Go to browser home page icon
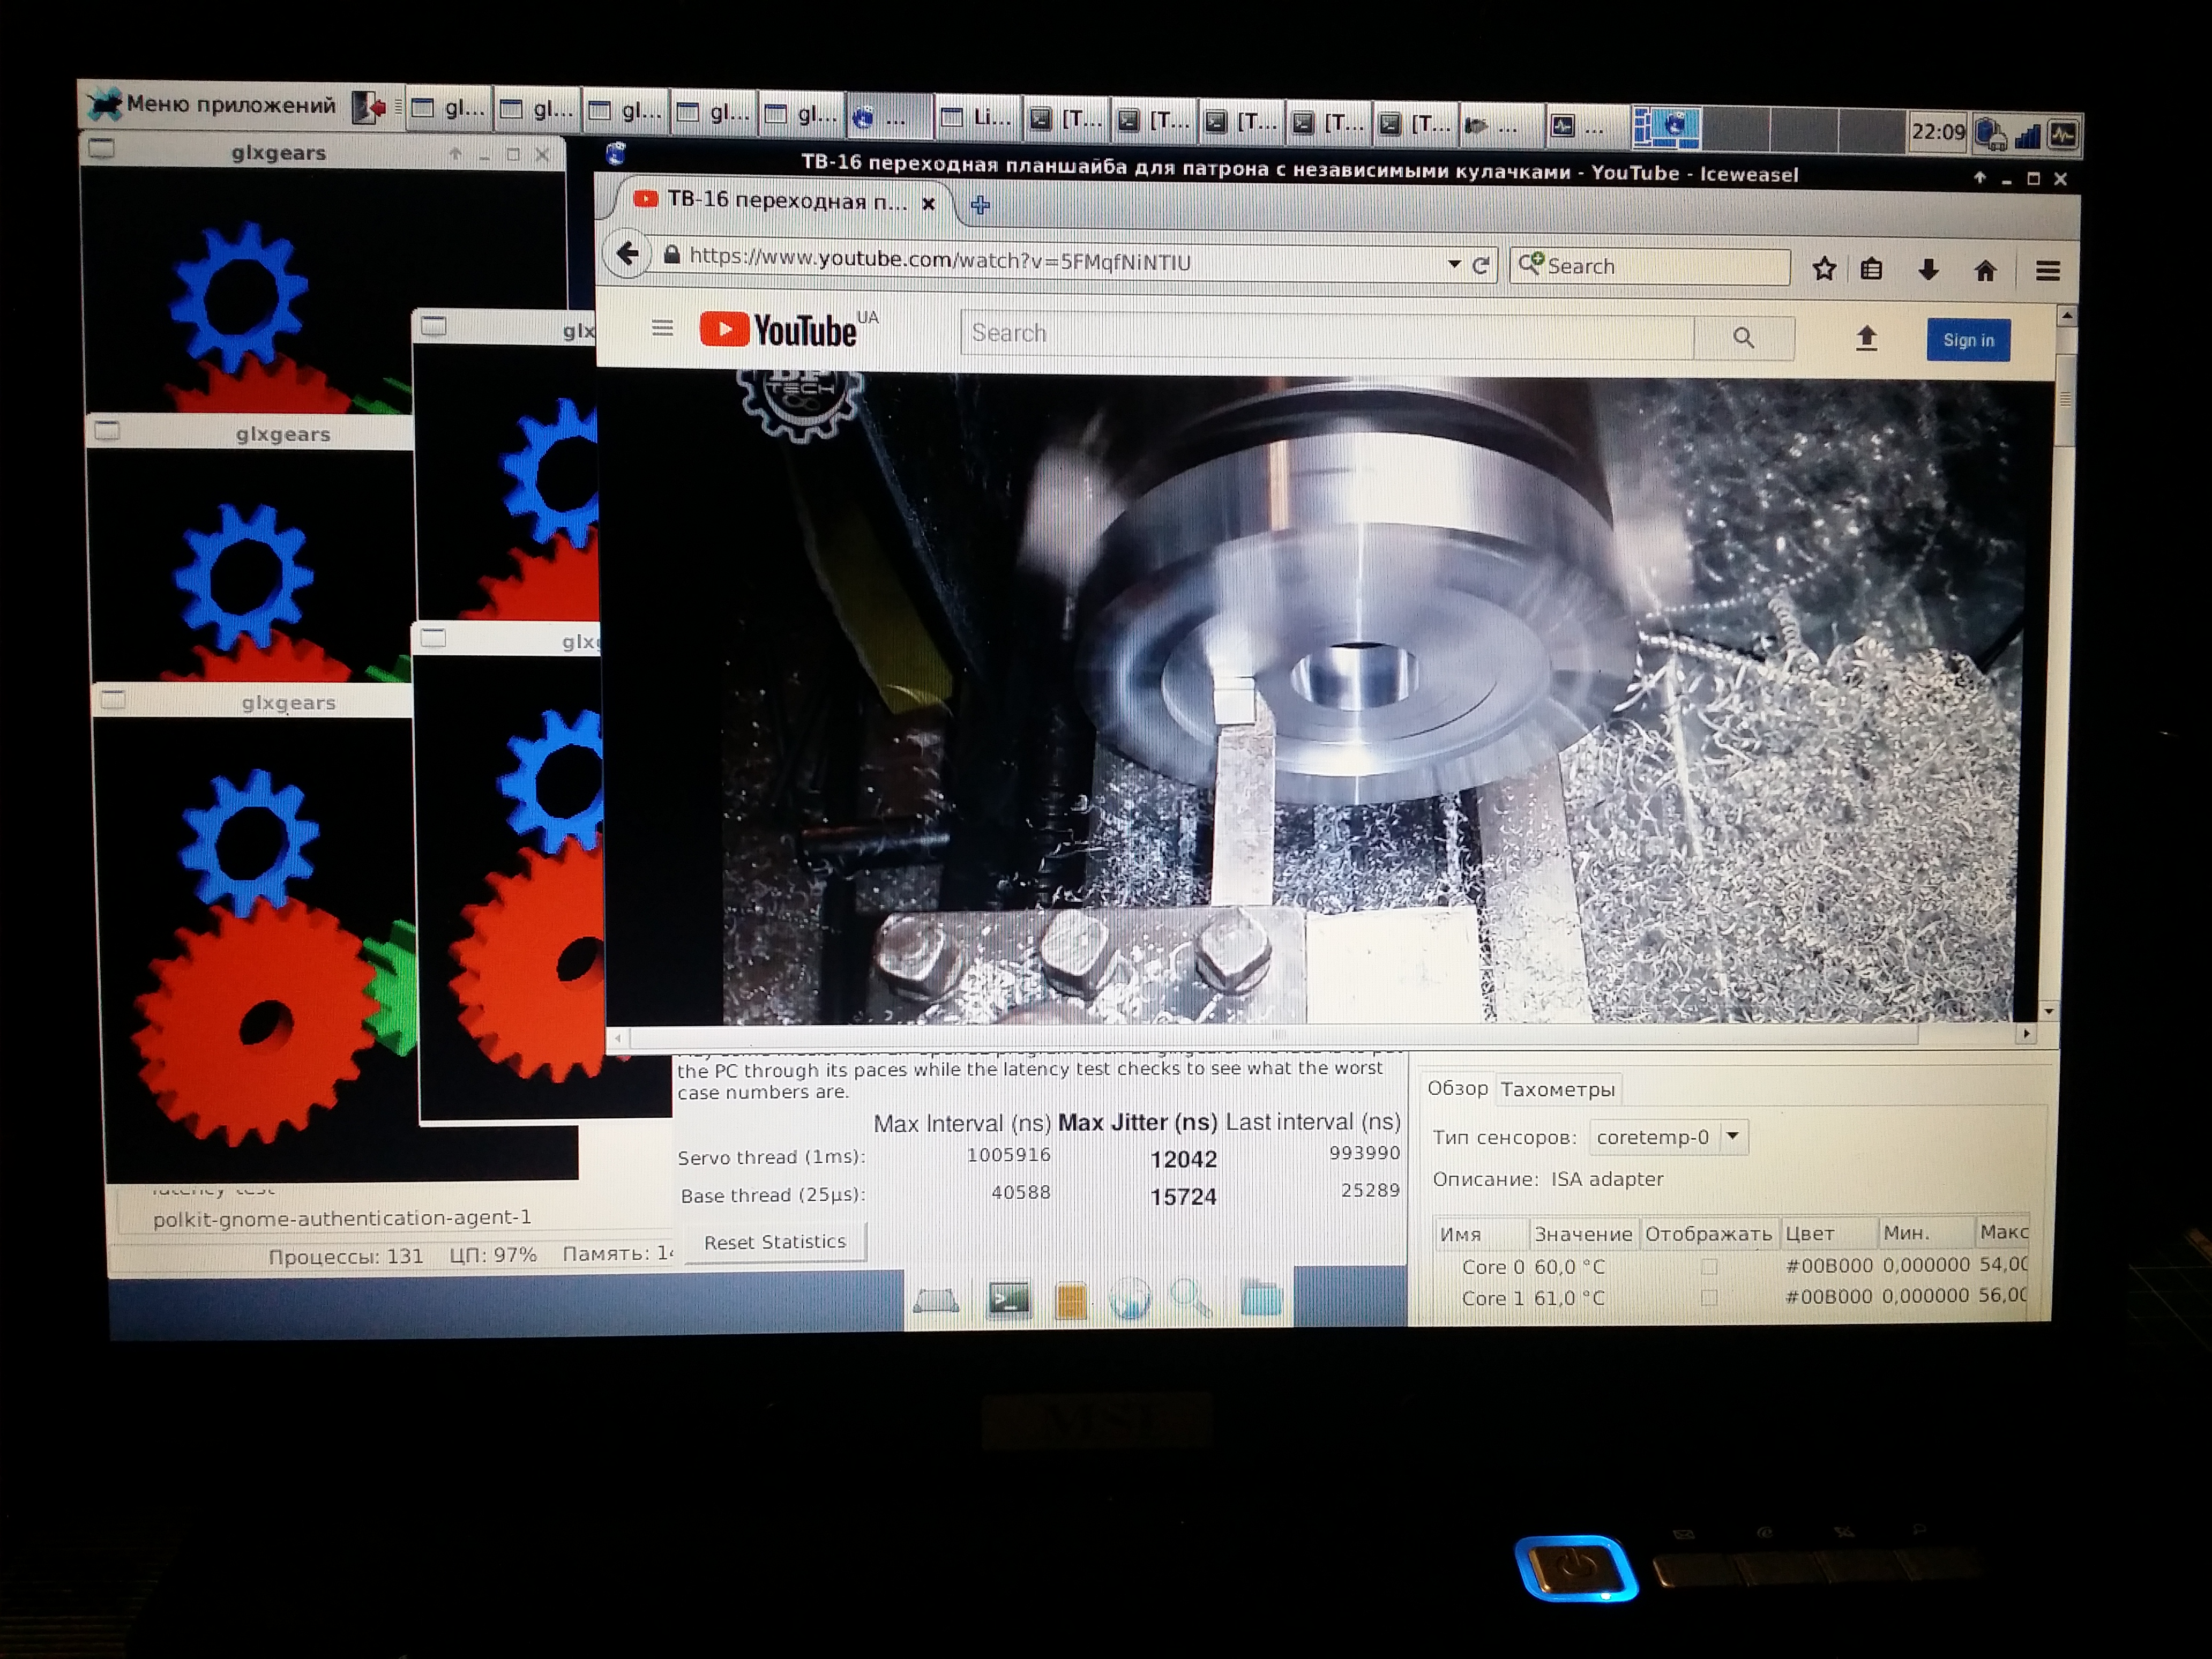Viewport: 2212px width, 1659px height. tap(1985, 270)
